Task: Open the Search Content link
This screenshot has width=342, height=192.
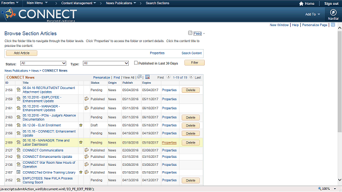Action: pos(191,53)
